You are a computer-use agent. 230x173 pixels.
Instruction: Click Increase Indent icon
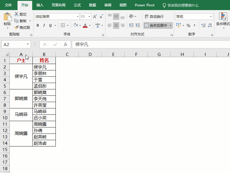(x=138, y=25)
